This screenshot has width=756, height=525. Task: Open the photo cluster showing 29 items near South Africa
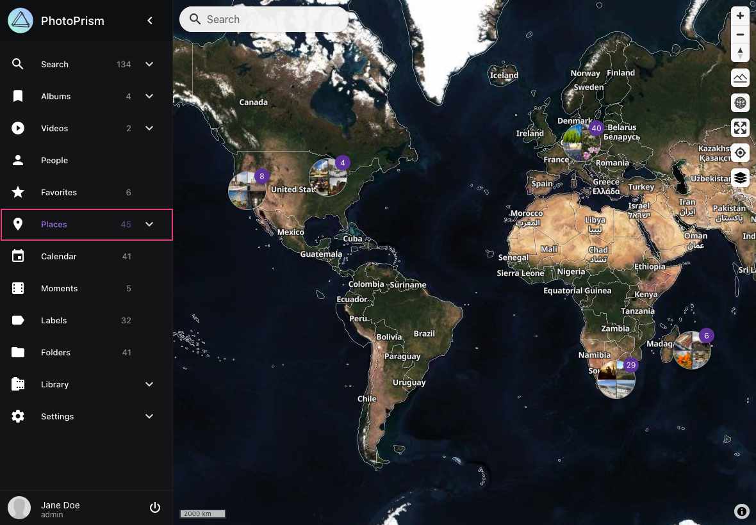click(616, 379)
